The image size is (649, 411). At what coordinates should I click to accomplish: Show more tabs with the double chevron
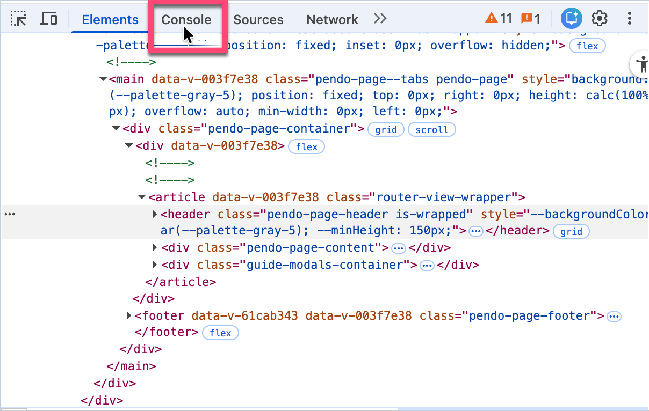click(380, 19)
